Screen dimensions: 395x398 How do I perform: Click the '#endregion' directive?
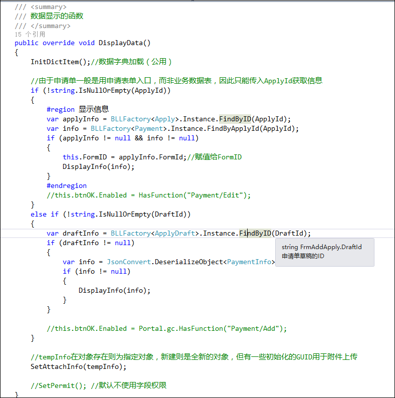pyautogui.click(x=67, y=186)
